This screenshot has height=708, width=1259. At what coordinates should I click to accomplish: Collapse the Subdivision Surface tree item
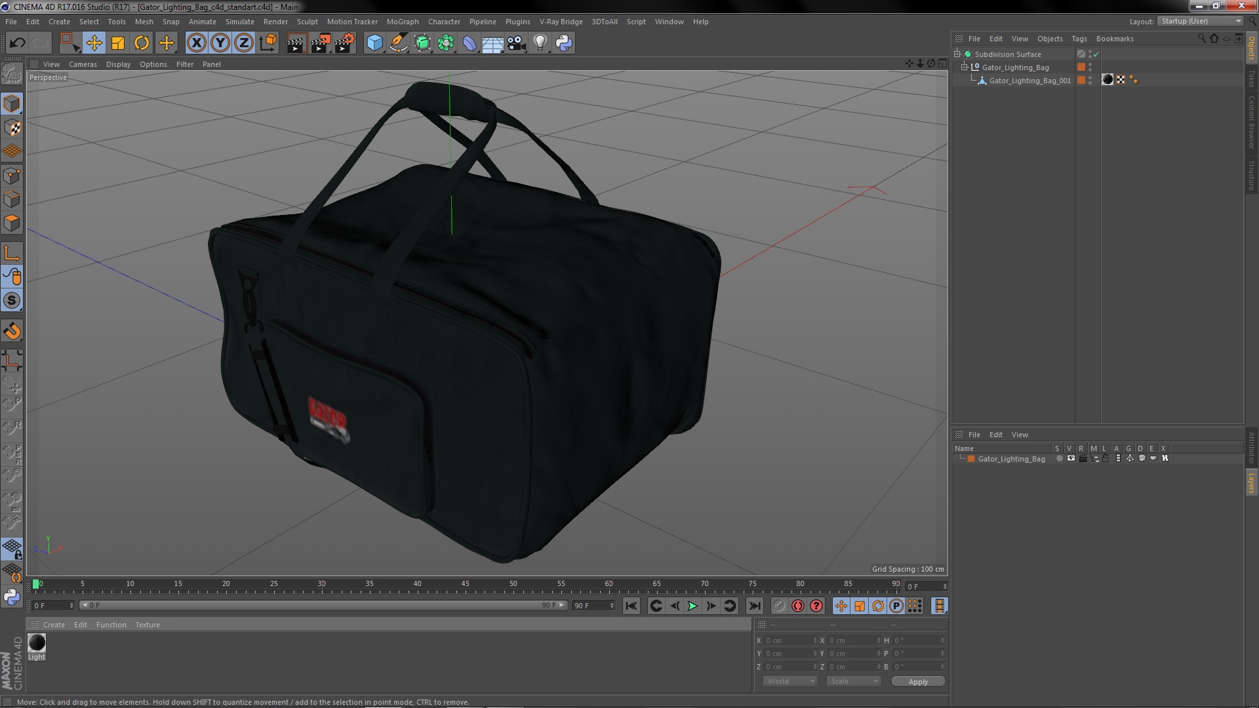(957, 54)
